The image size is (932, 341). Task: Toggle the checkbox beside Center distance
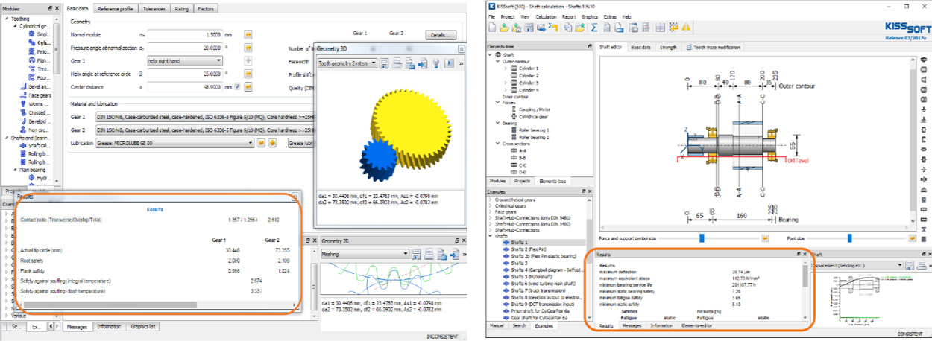[x=238, y=87]
